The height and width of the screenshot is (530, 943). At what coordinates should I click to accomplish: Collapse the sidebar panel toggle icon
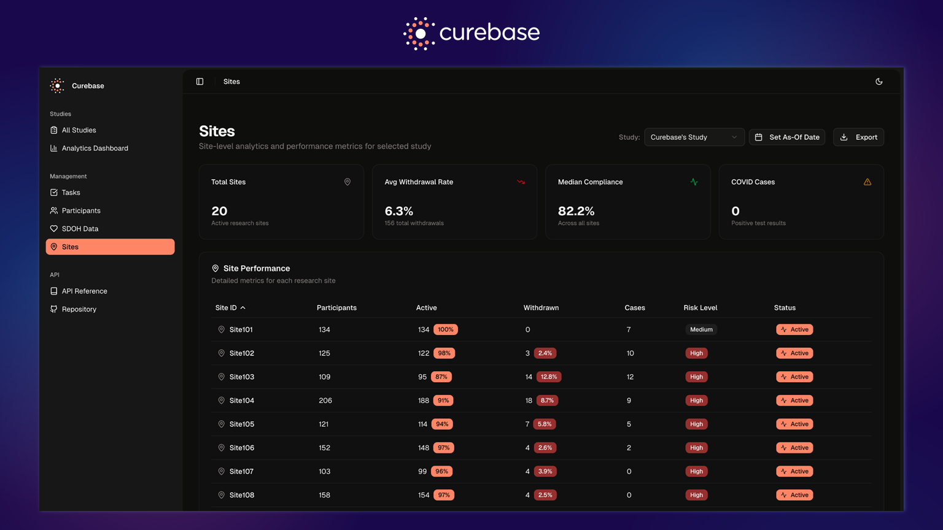tap(200, 82)
